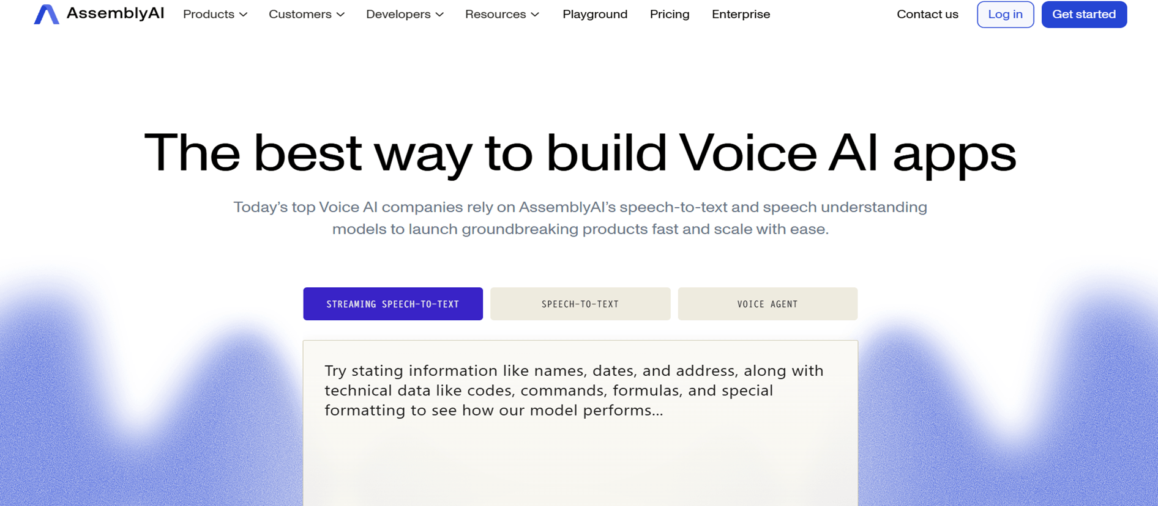Open the Customers dropdown menu
This screenshot has width=1158, height=506.
[x=300, y=14]
